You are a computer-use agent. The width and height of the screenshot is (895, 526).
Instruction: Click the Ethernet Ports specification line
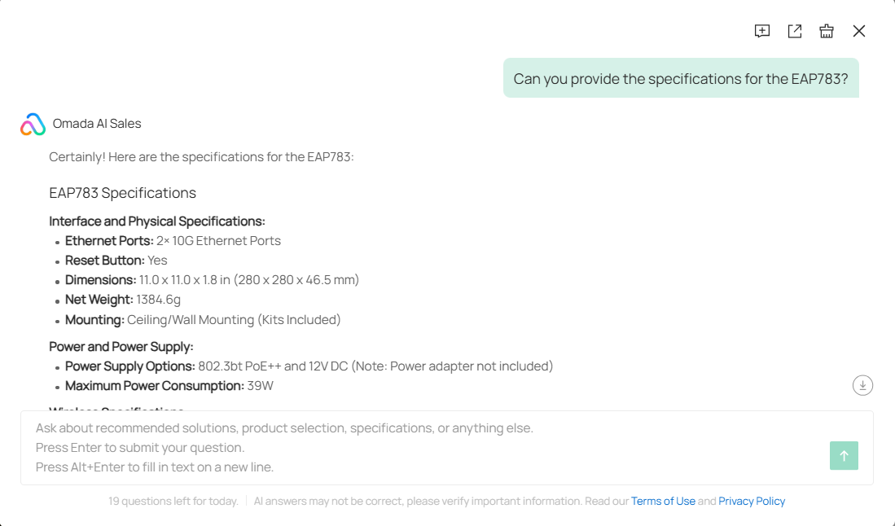tap(173, 240)
